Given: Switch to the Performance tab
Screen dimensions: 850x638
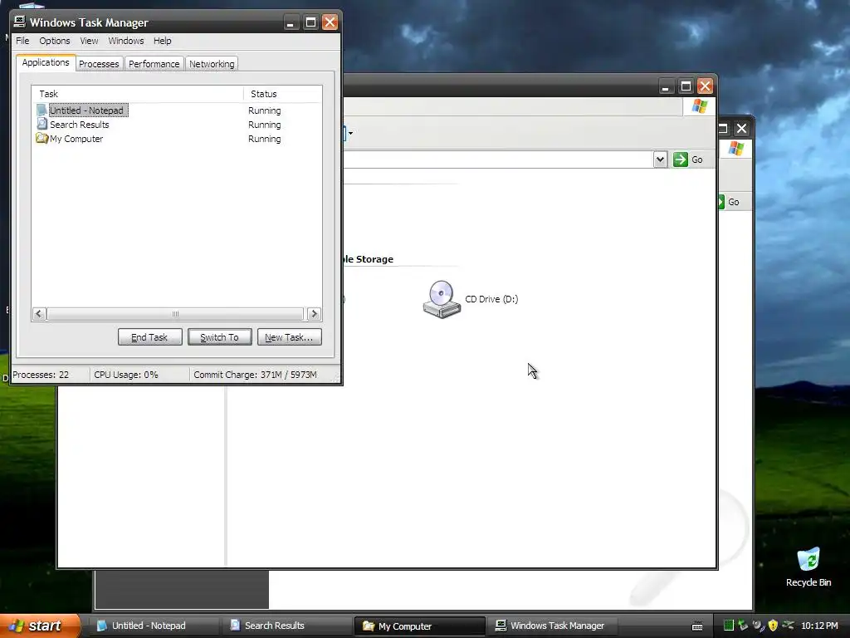Looking at the screenshot, I should click(154, 64).
